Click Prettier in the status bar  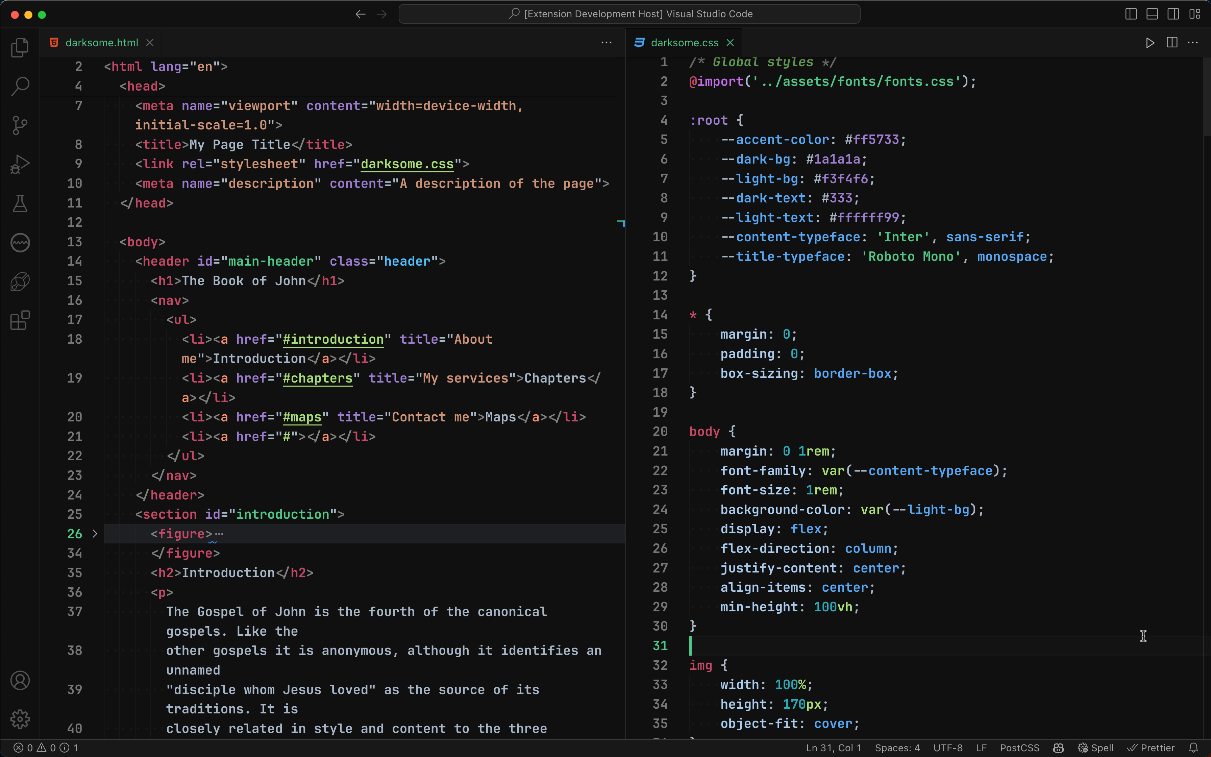coord(1151,748)
